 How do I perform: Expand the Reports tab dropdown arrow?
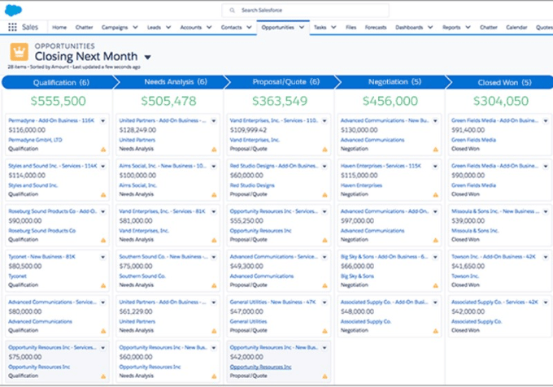468,27
